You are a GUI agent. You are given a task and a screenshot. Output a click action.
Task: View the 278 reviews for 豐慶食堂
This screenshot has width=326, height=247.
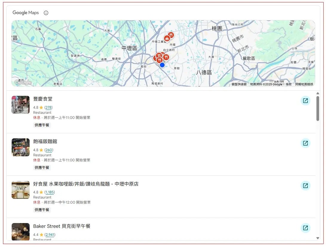click(48, 107)
